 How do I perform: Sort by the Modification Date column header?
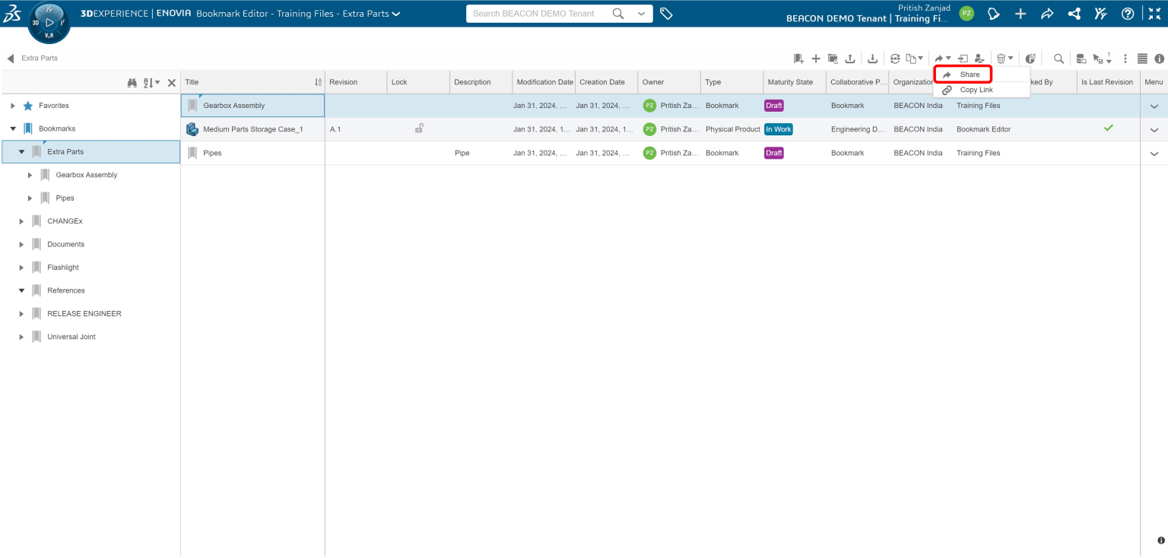click(x=544, y=82)
